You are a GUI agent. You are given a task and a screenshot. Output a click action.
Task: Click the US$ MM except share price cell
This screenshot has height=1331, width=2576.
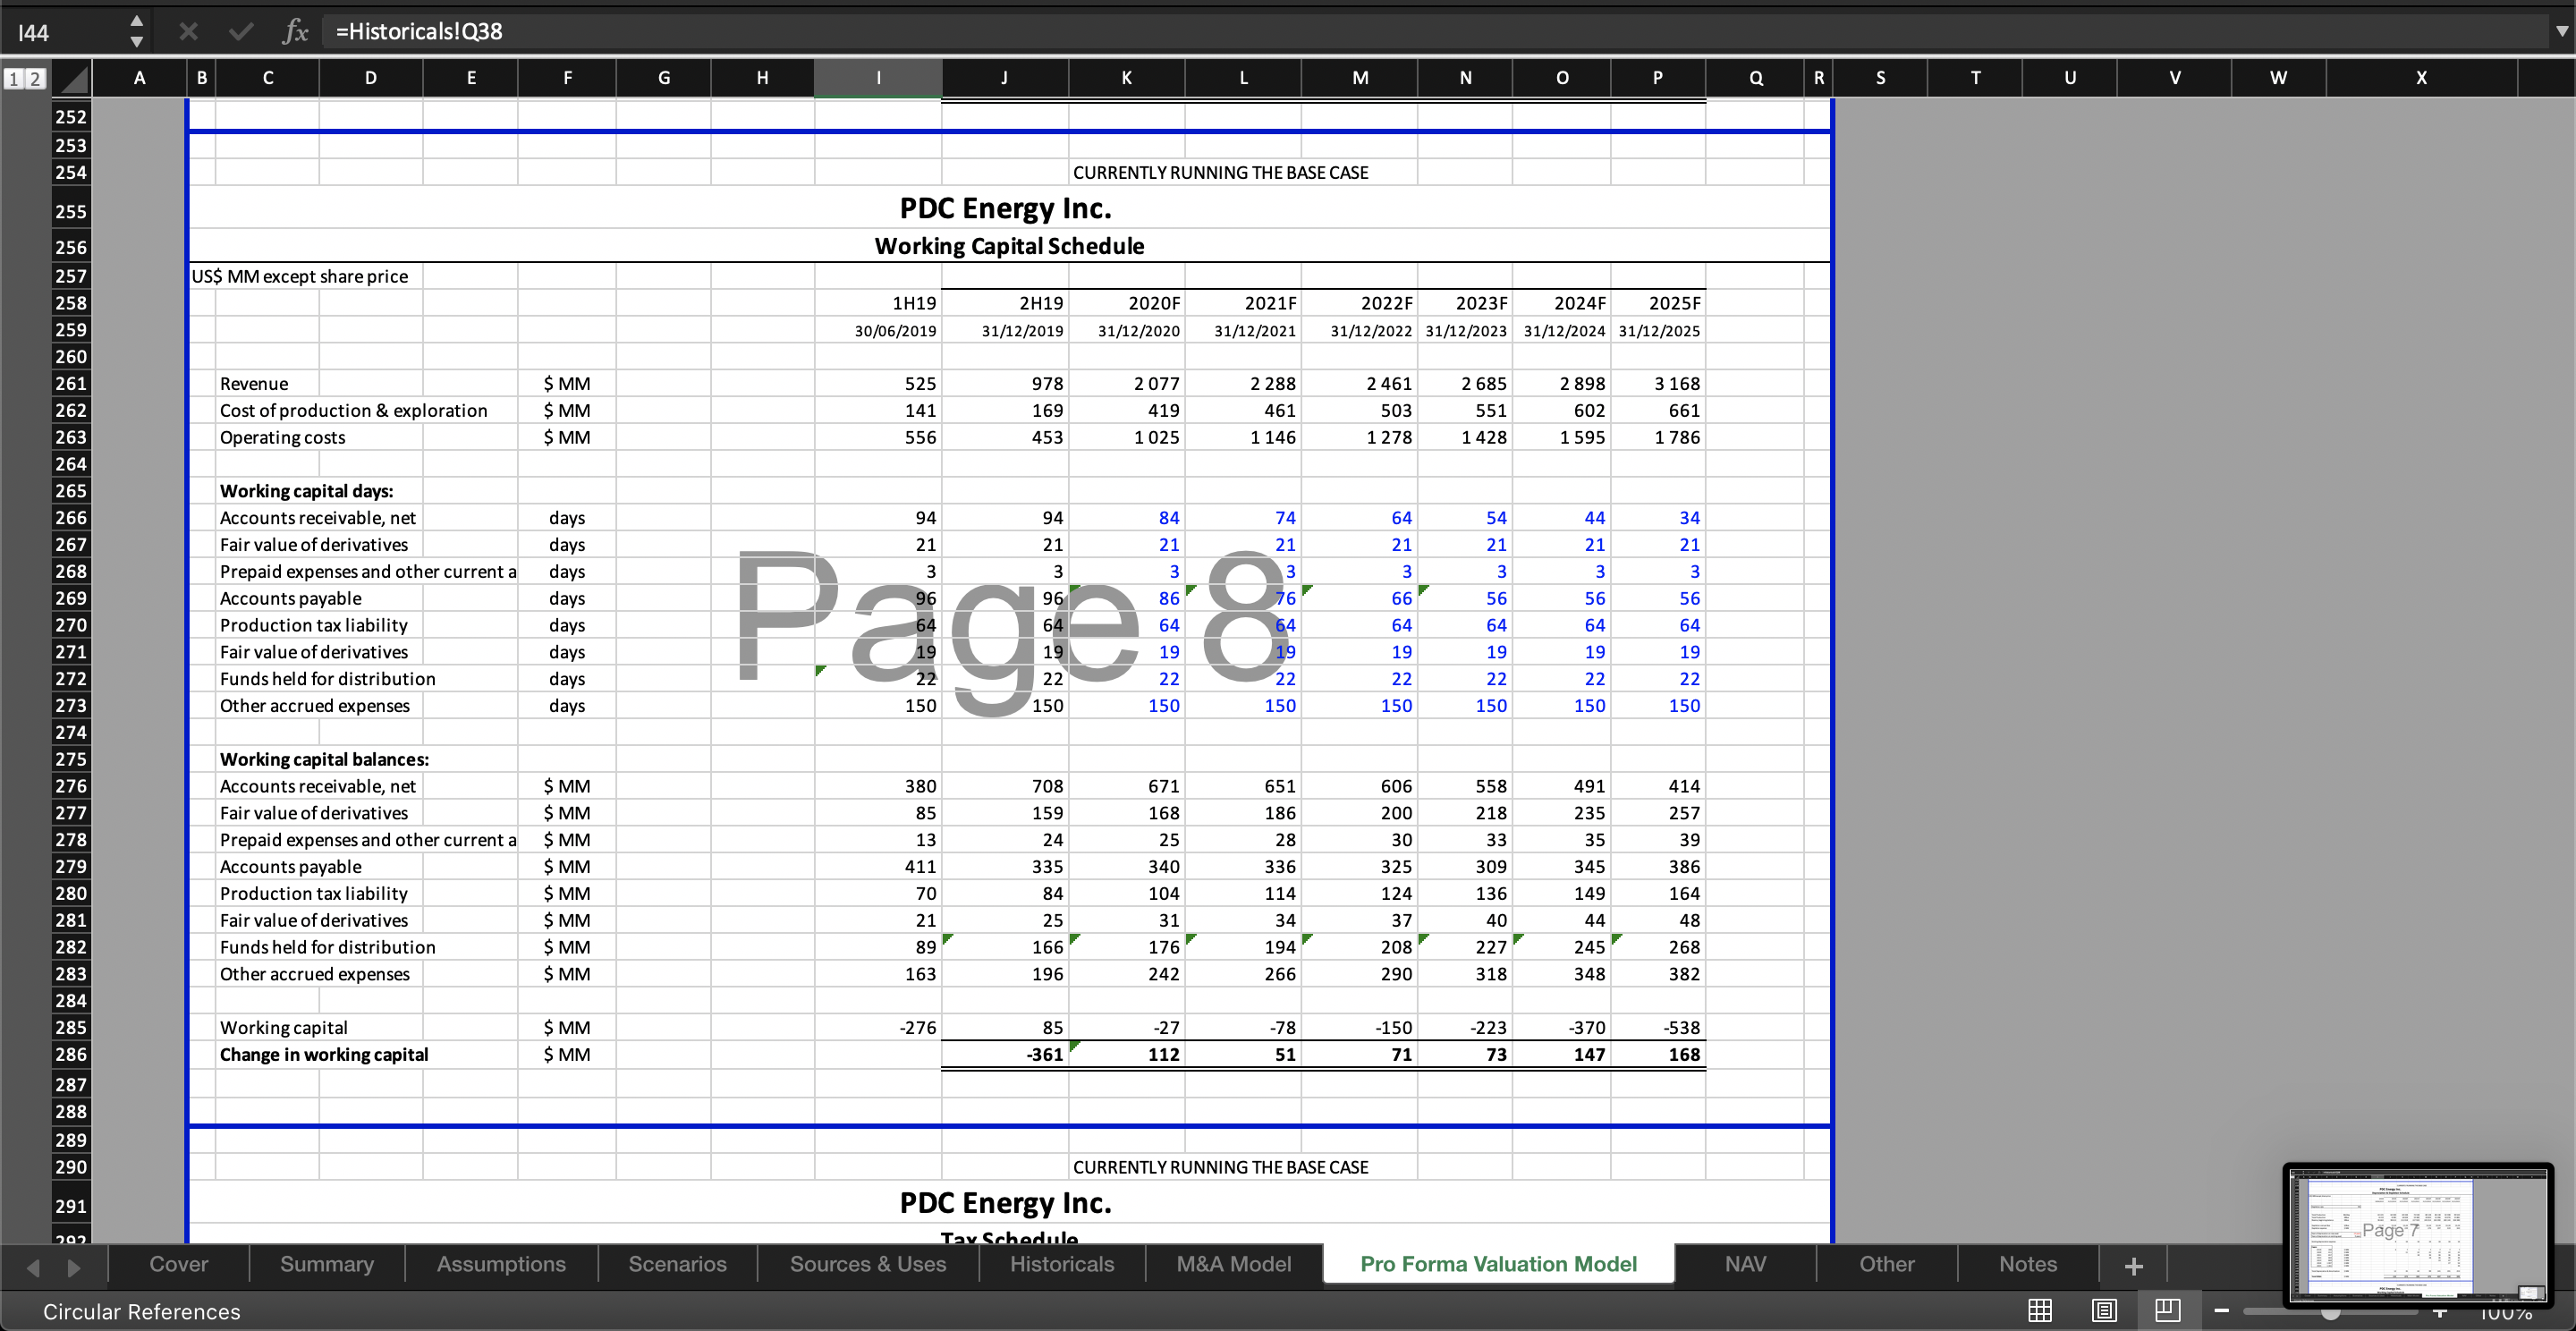299,276
